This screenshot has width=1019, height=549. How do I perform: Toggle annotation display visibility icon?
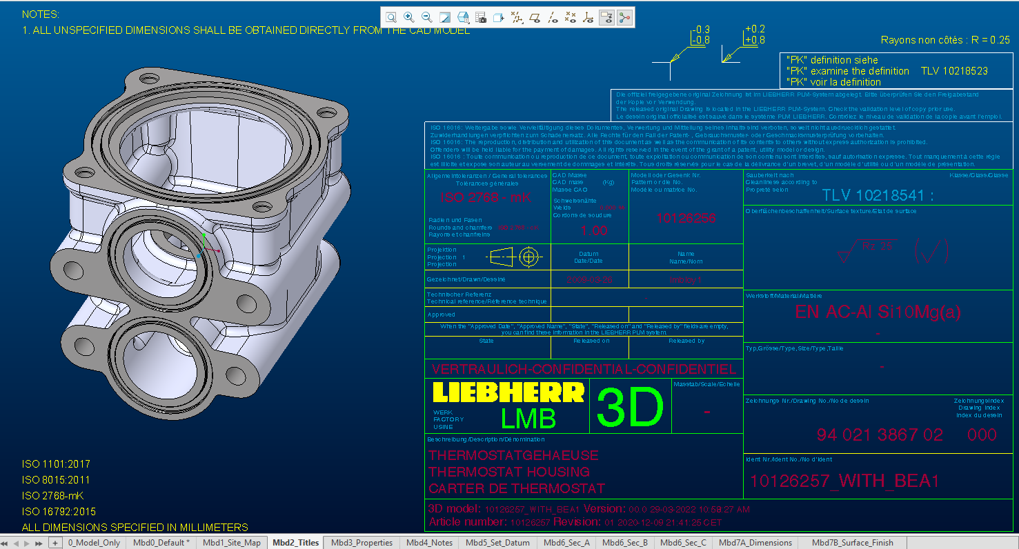606,17
